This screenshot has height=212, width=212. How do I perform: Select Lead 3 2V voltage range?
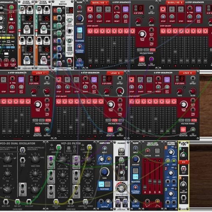click(187, 120)
